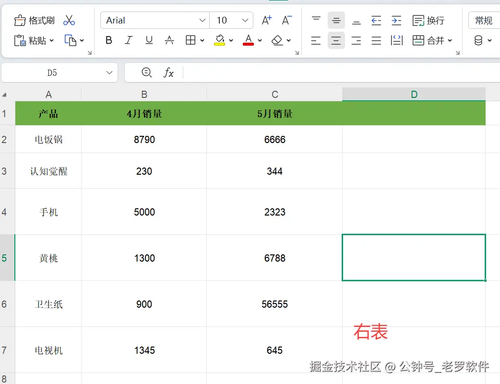Select Align Left horizontal alignment
This screenshot has height=384, width=500.
pyautogui.click(x=316, y=40)
